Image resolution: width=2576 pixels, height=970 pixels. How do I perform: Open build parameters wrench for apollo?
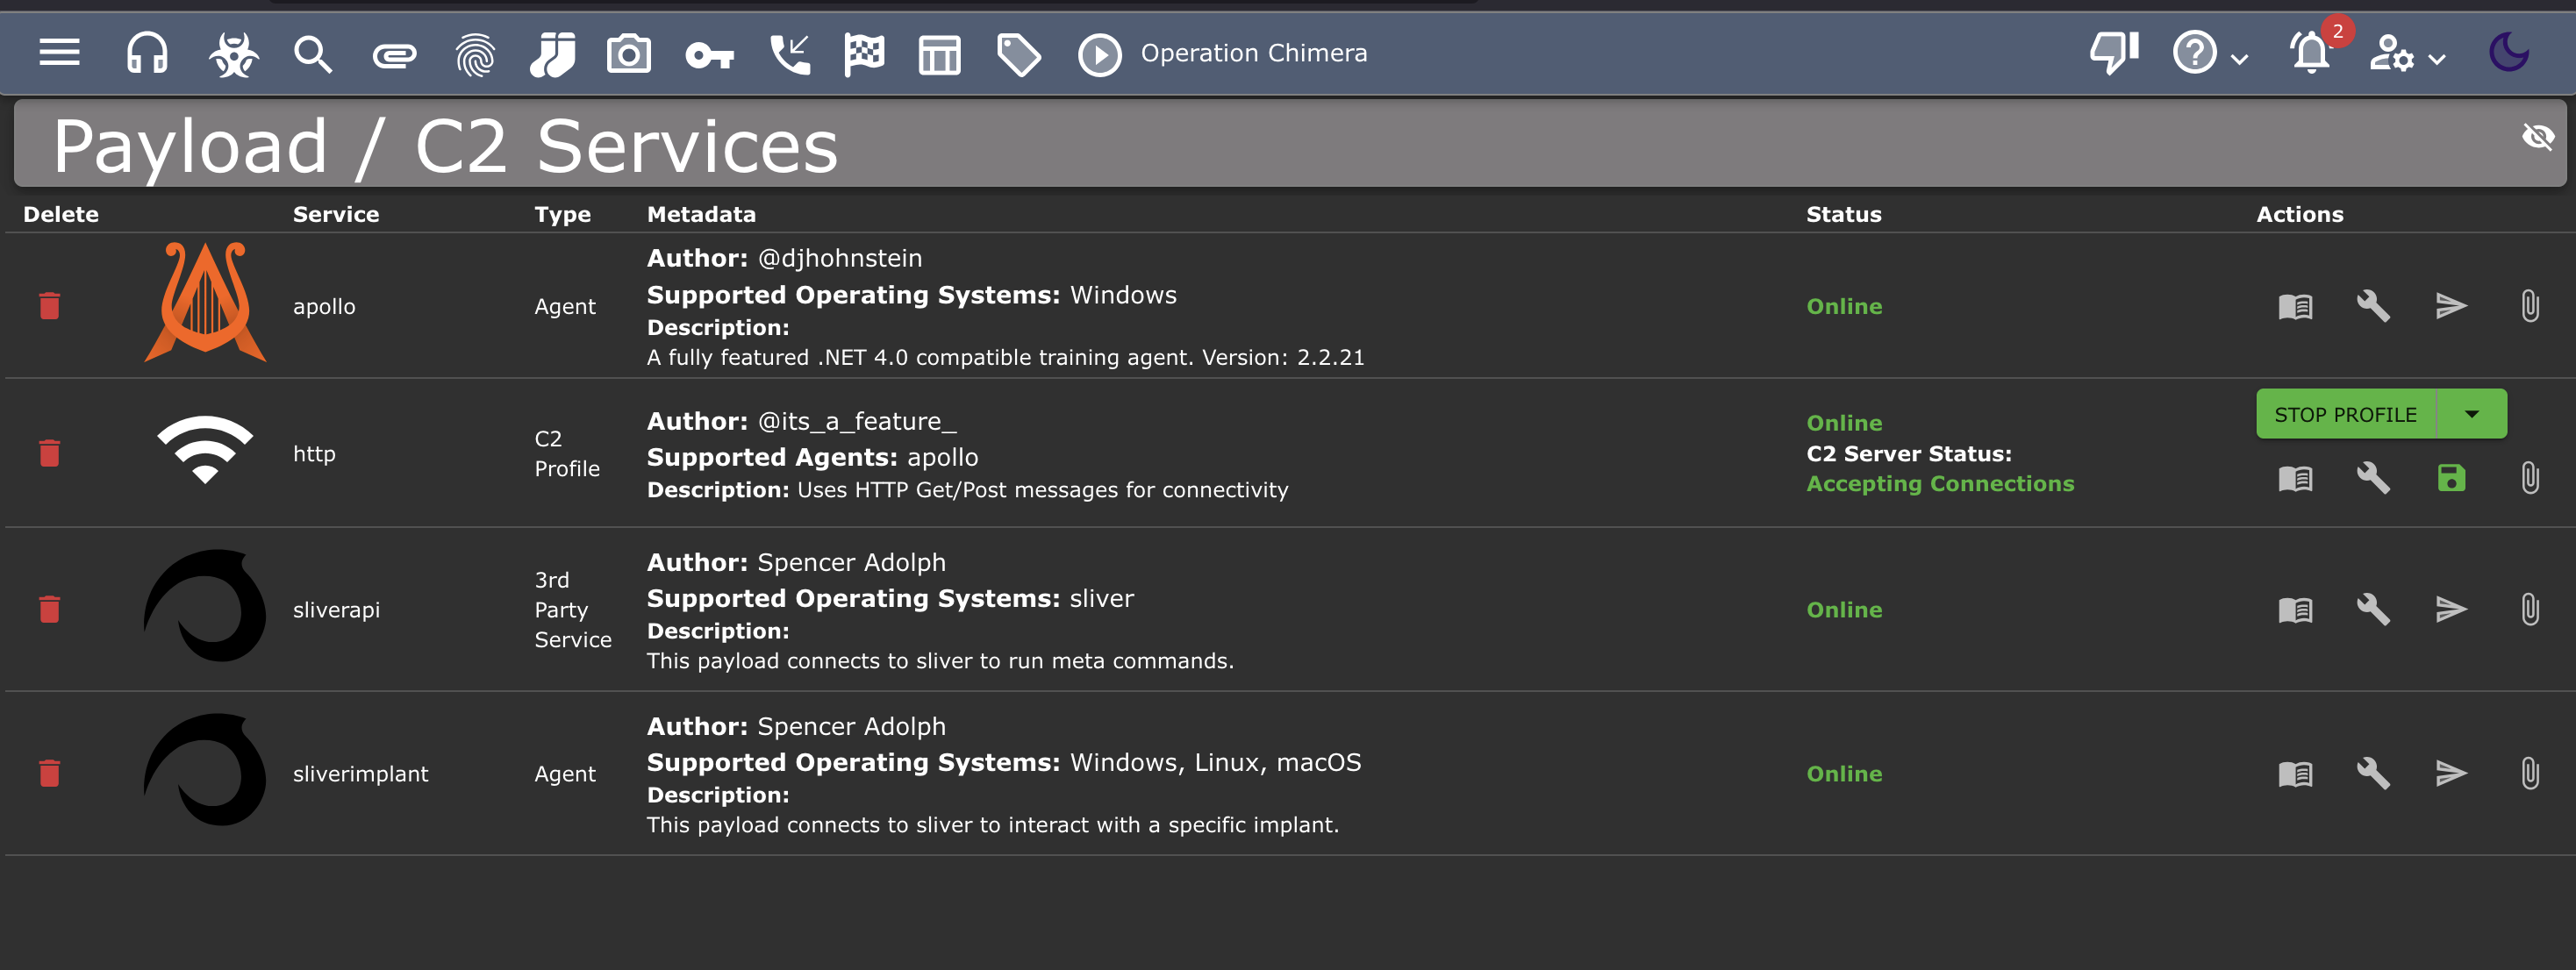point(2373,306)
